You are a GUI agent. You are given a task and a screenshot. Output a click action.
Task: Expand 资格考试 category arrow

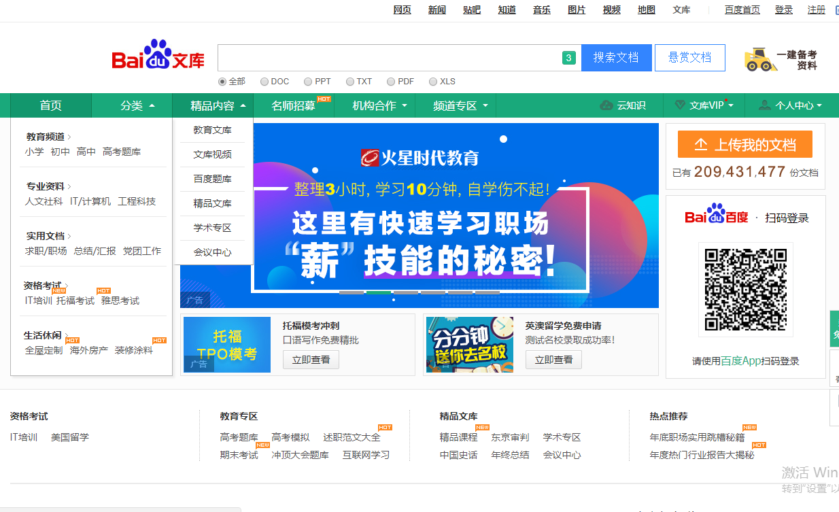tap(66, 286)
